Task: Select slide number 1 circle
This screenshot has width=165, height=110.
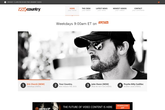Action: [x=23, y=85]
